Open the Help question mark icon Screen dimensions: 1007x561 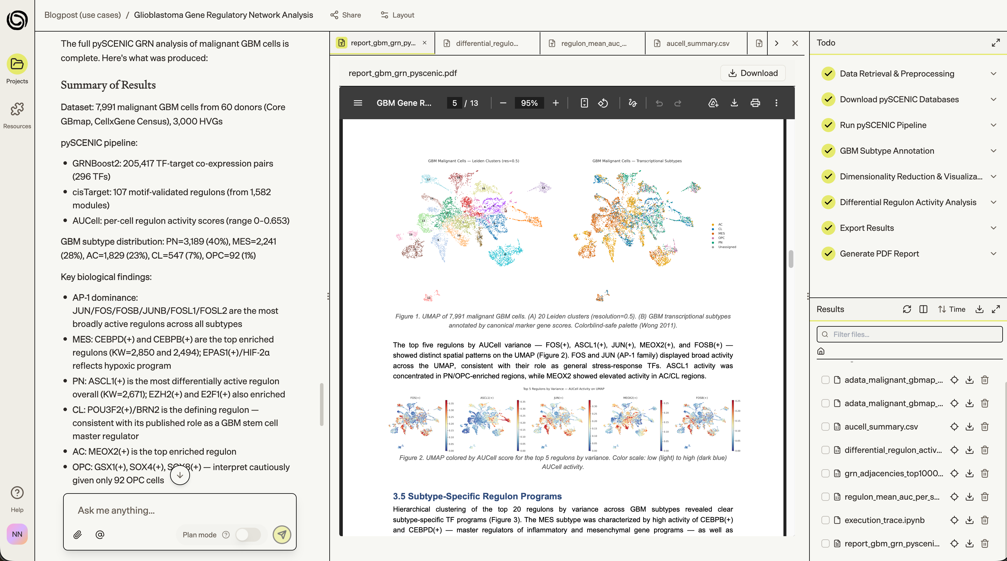point(17,493)
